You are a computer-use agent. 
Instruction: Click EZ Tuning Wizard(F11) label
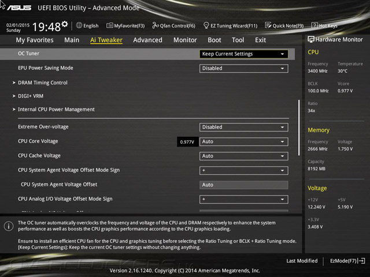(234, 25)
